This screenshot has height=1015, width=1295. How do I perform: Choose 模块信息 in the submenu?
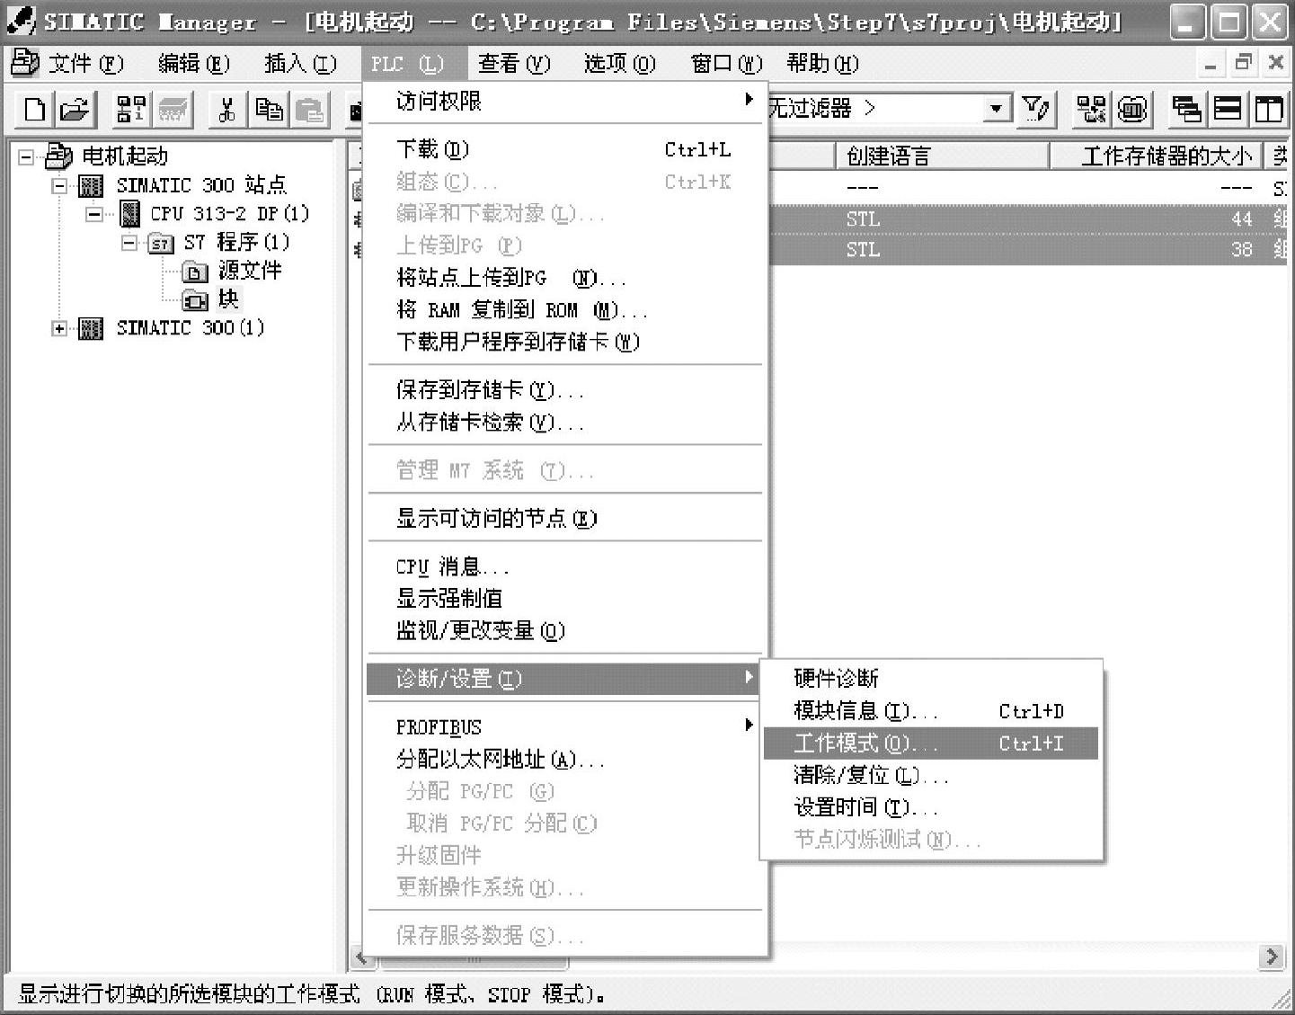click(x=931, y=711)
